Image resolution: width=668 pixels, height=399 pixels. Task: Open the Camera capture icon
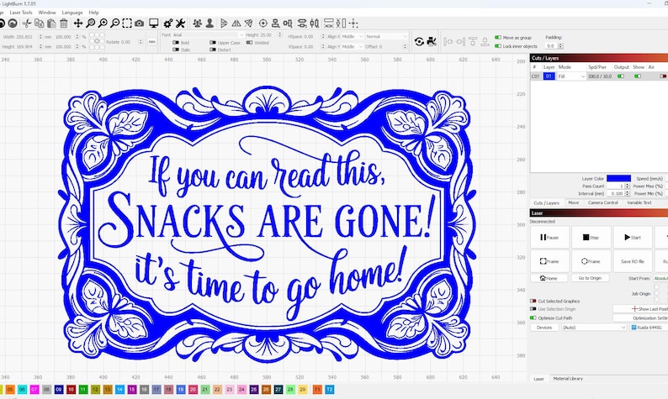(140, 24)
